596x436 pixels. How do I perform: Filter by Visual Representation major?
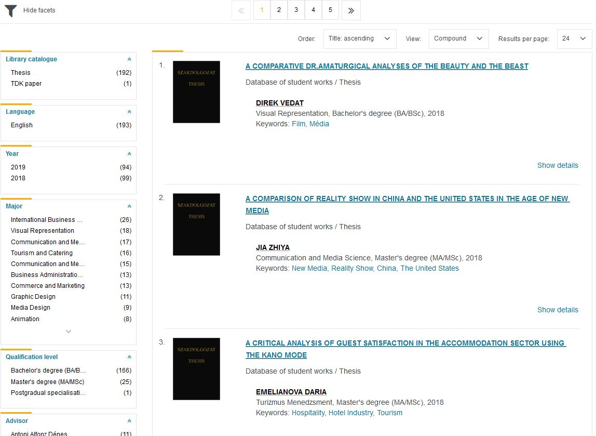(43, 231)
